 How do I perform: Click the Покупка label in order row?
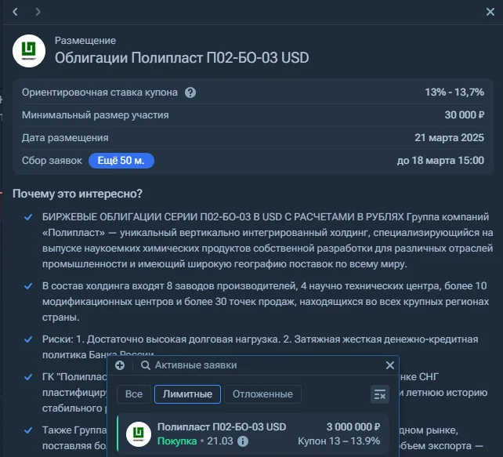click(177, 441)
